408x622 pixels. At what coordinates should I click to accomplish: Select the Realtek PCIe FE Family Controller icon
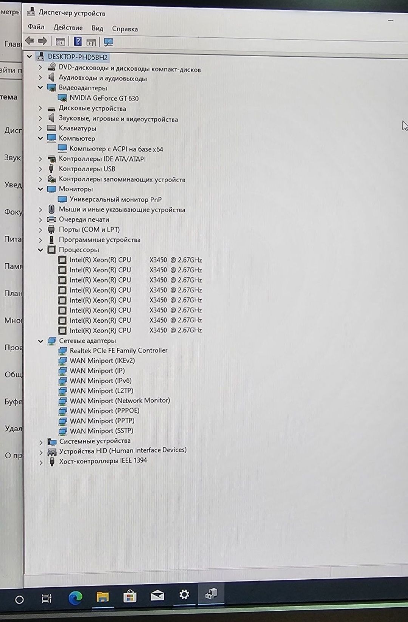tap(63, 351)
